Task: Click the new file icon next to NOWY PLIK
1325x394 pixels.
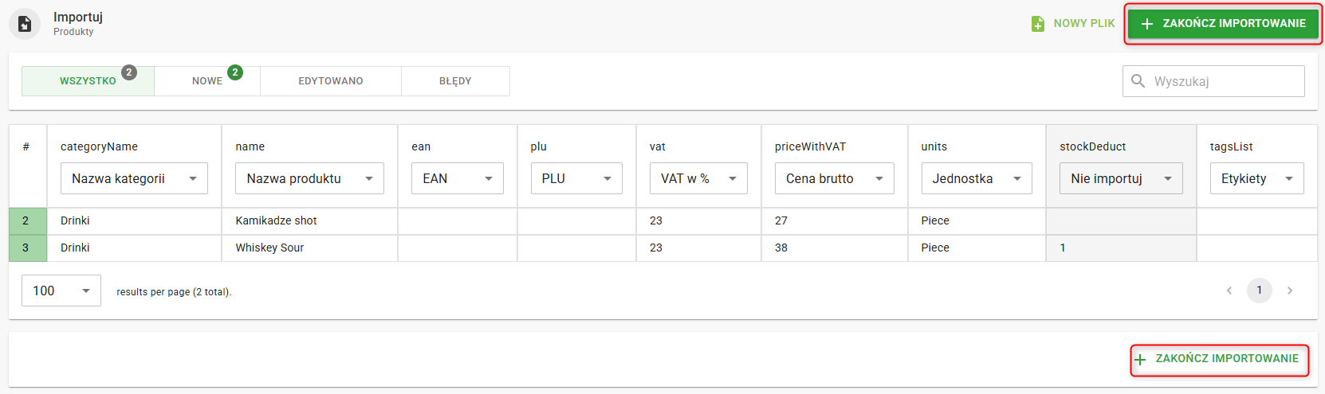Action: (1038, 24)
